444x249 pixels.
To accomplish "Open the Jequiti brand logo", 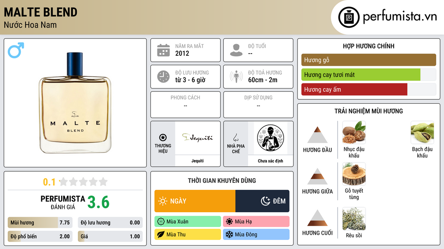I will tap(197, 138).
